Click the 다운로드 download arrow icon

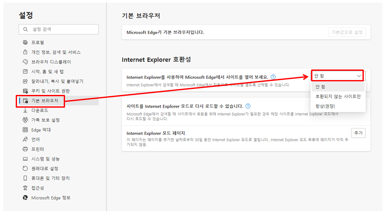[25, 110]
